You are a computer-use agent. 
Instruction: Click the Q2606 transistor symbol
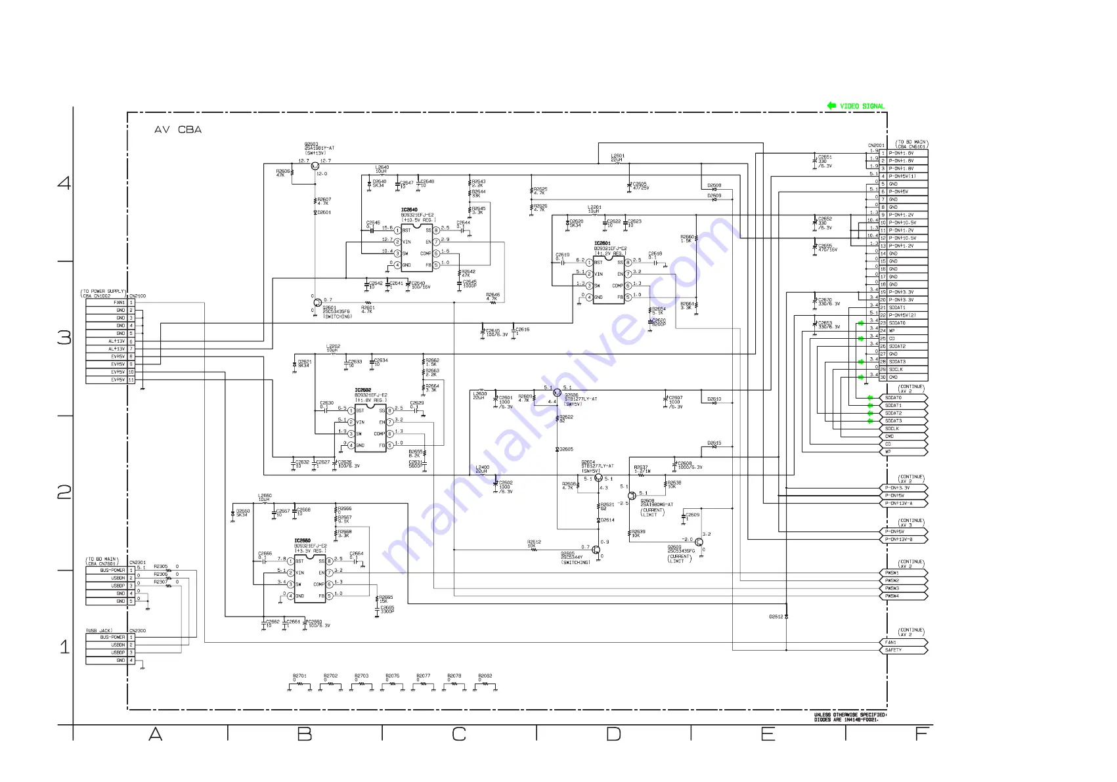(x=557, y=392)
